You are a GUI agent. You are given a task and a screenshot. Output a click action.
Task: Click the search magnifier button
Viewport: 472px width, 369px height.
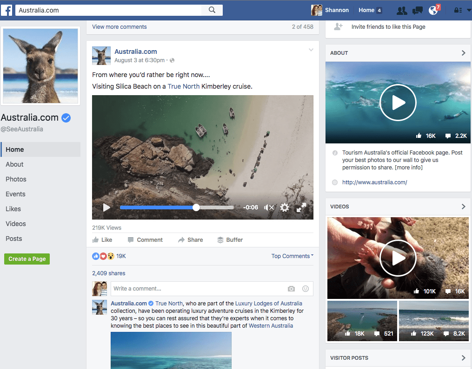pos(212,10)
